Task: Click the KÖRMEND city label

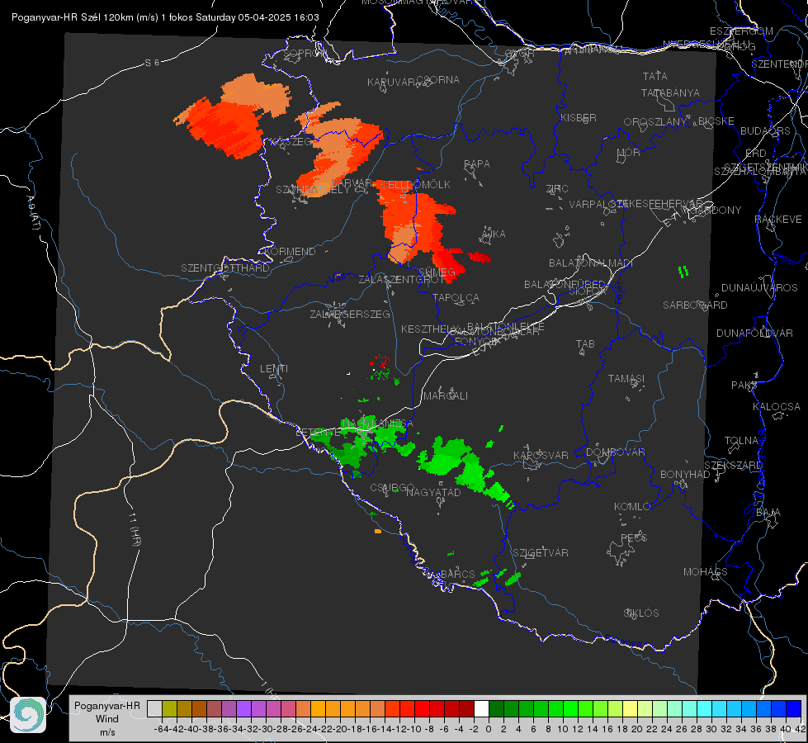Action: pos(290,252)
